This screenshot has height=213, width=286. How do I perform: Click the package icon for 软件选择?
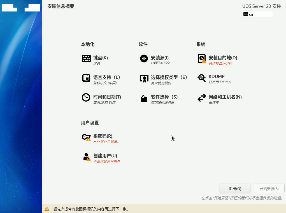[144, 99]
